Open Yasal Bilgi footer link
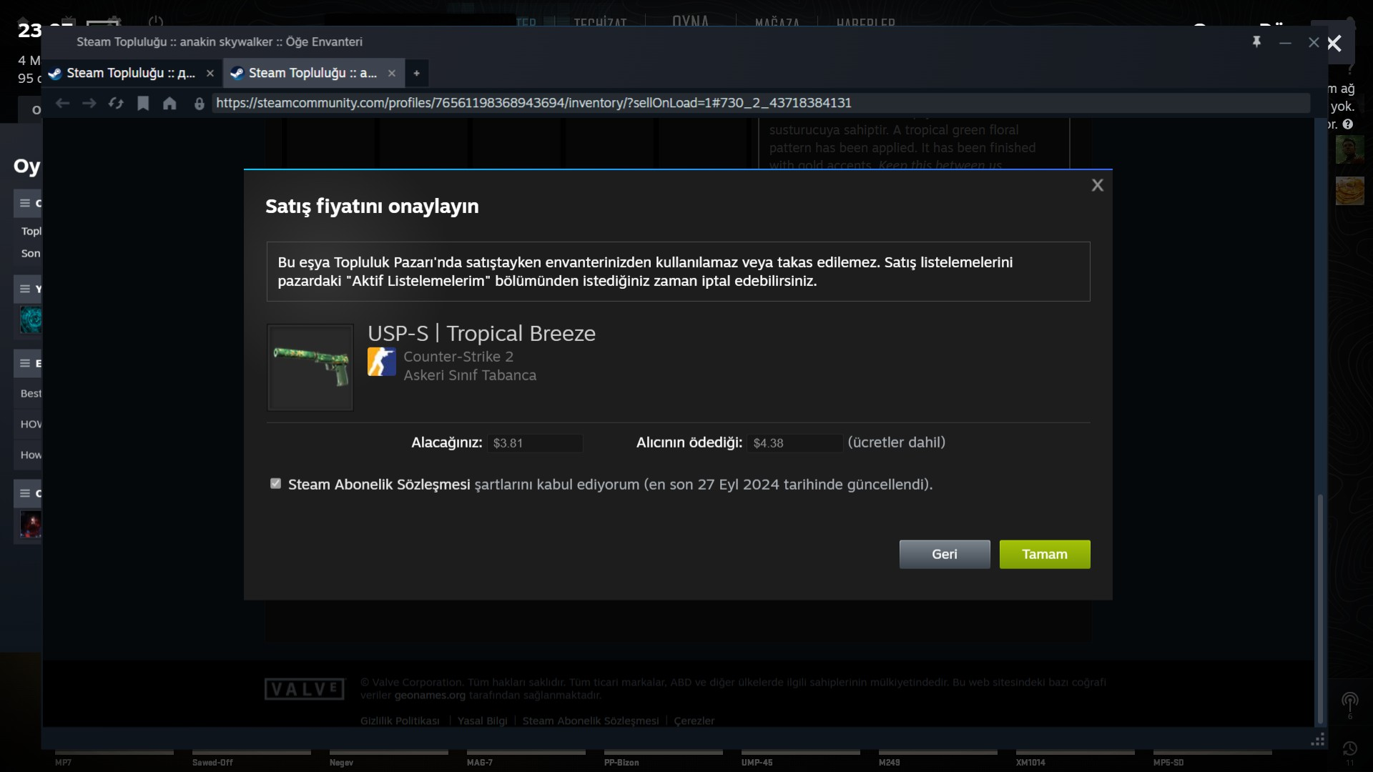Viewport: 1373px width, 772px height. click(x=482, y=721)
